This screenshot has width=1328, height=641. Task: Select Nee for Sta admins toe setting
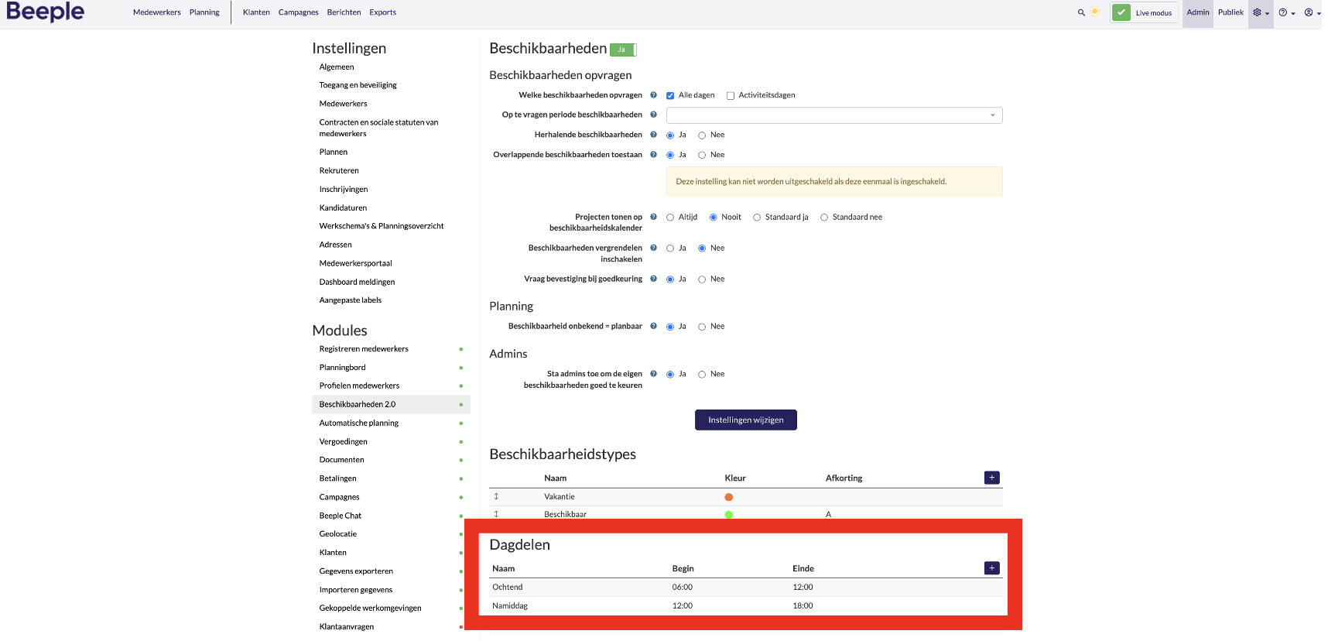[702, 375]
